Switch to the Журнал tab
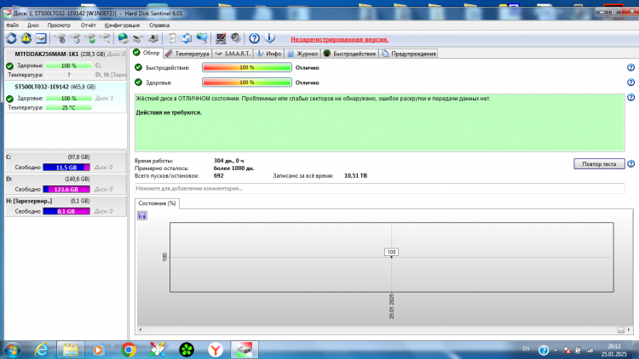This screenshot has width=639, height=359. point(302,54)
